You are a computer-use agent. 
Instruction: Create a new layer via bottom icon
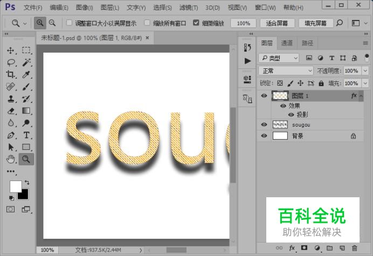[342, 248]
